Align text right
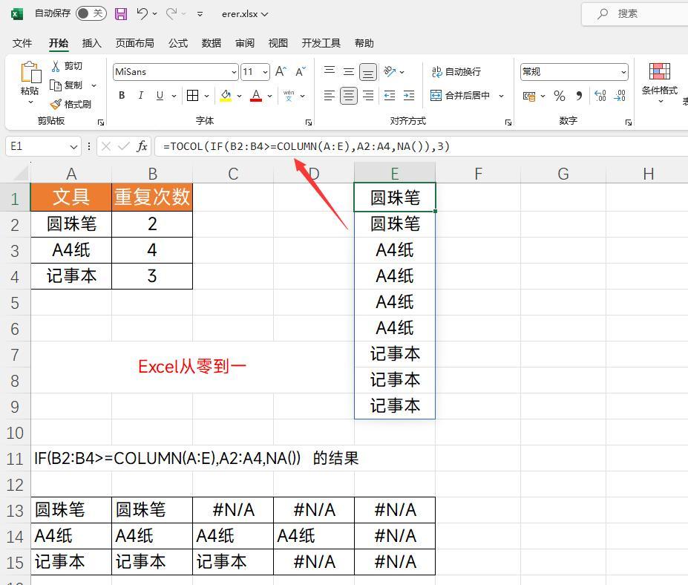 pos(368,95)
